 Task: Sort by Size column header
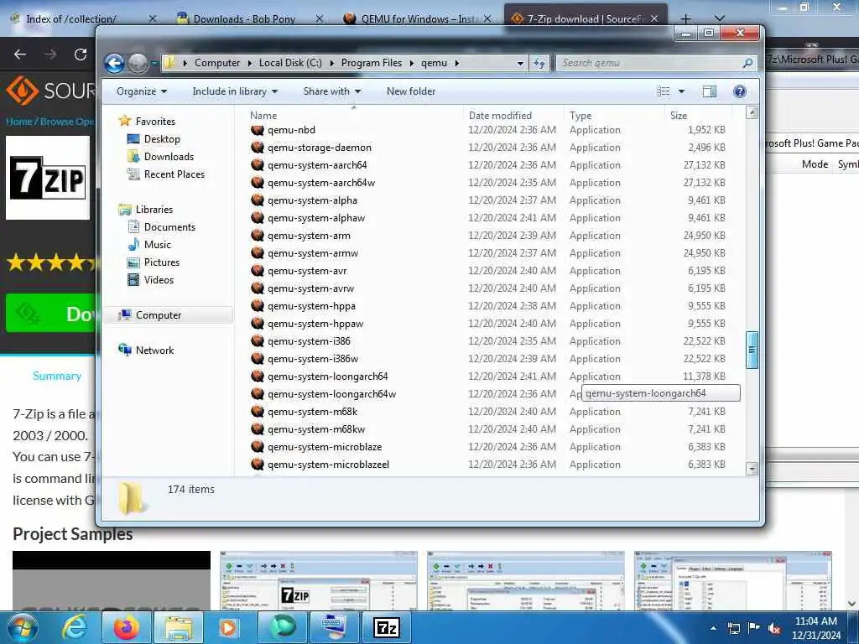pyautogui.click(x=678, y=116)
